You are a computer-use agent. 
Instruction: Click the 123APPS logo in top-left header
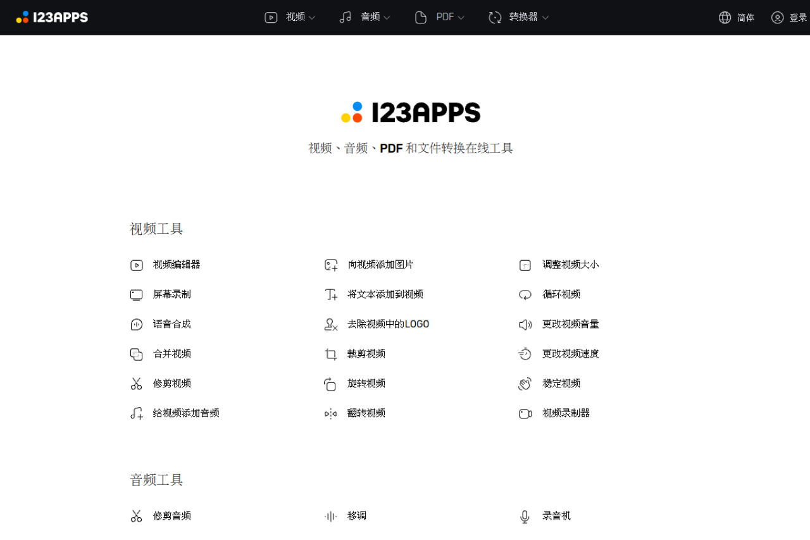52,17
